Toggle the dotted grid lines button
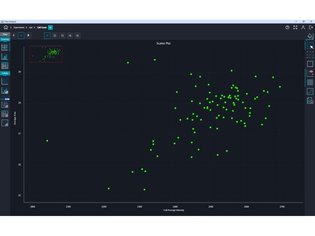Screen dimensions: 315x236 click(310, 82)
